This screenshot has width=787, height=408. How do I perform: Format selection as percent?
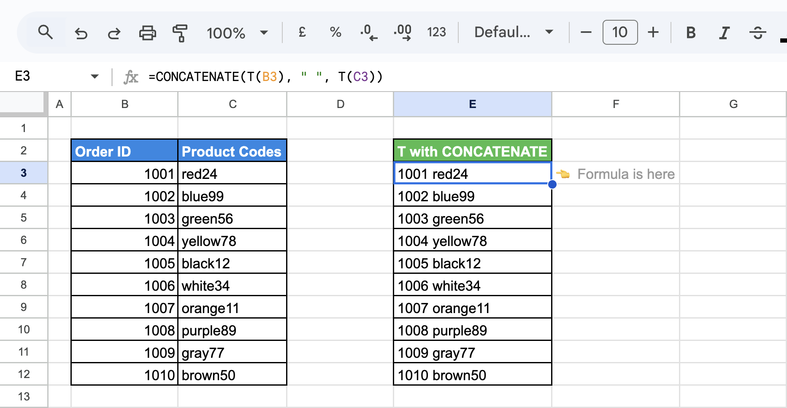pos(335,32)
